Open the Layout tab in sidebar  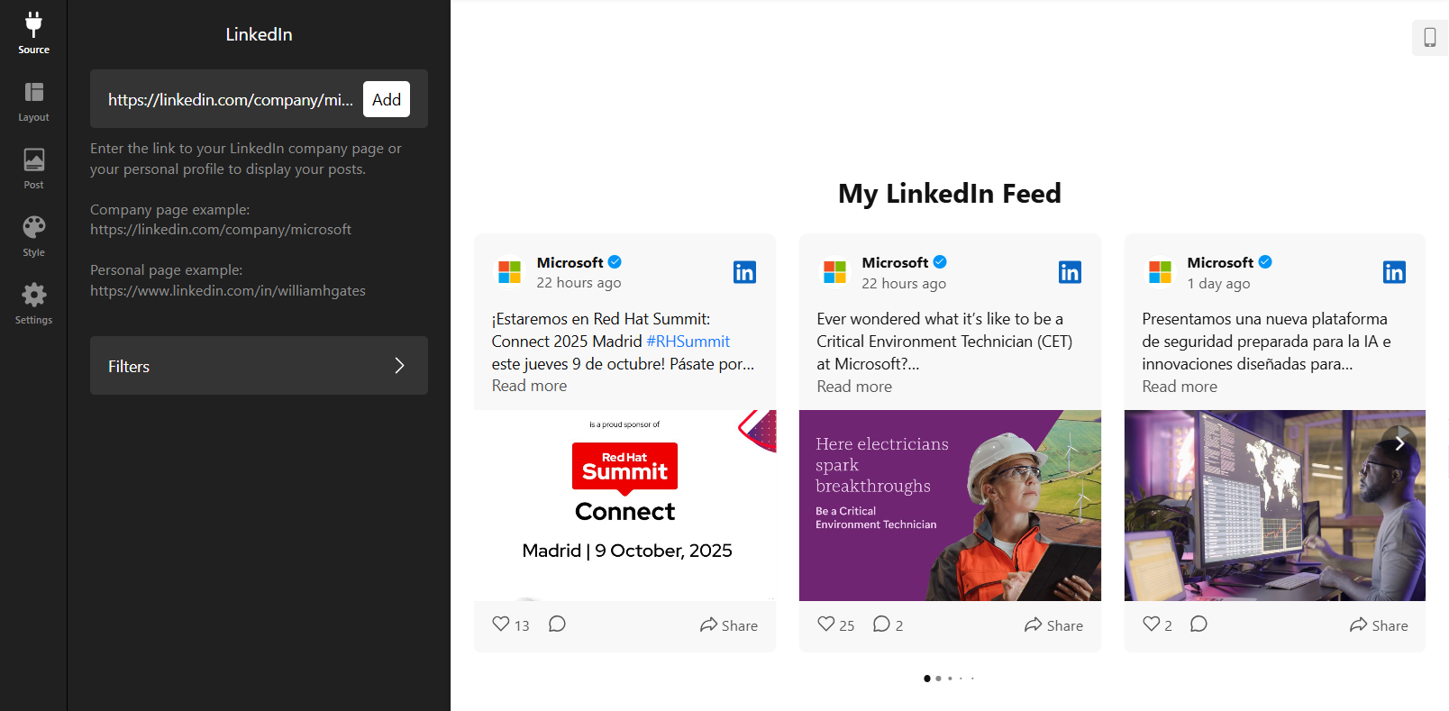tap(33, 102)
